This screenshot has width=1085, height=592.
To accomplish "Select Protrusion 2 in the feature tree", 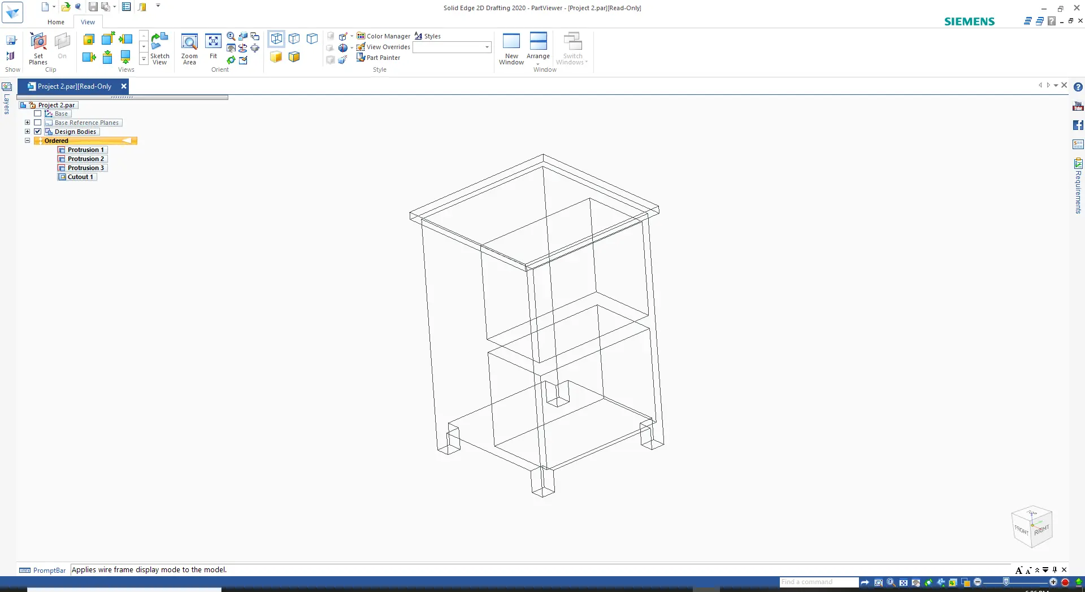I will point(85,159).
